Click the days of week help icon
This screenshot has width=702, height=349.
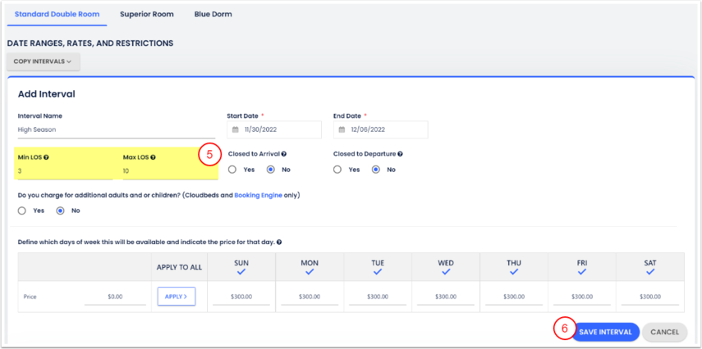tap(279, 242)
